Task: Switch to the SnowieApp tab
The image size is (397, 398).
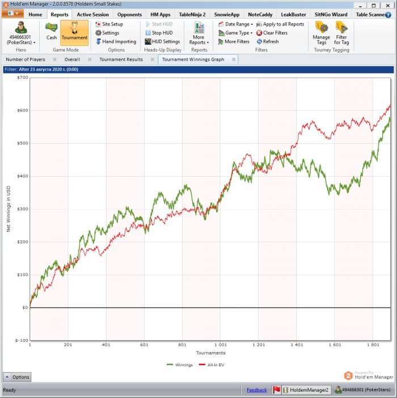Action: pos(227,15)
